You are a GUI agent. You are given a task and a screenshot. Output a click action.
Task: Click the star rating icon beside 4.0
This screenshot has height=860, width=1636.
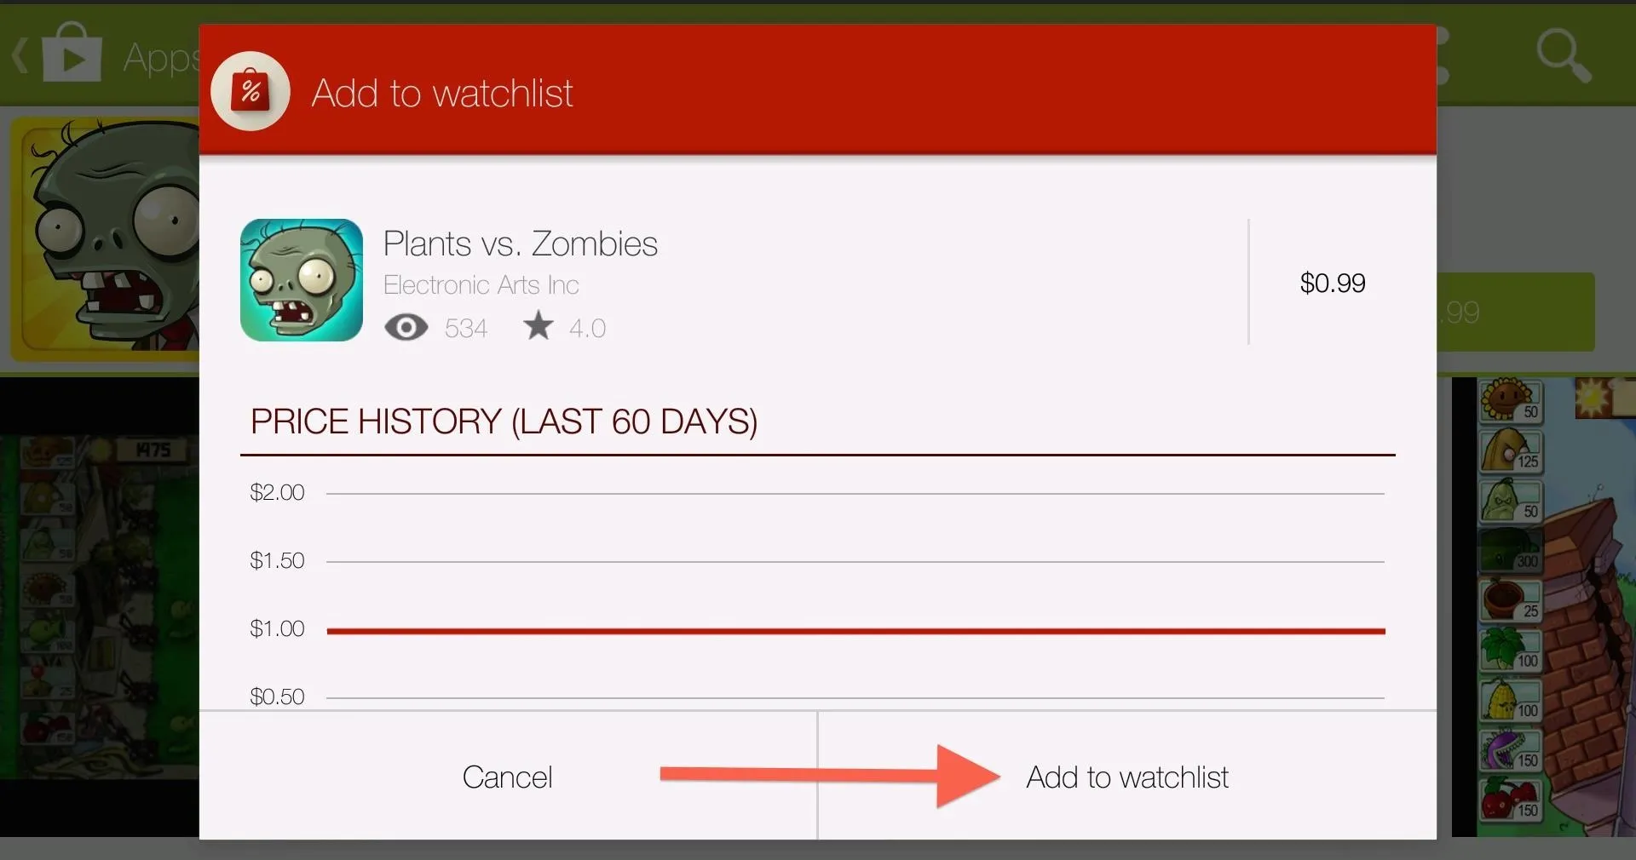pos(539,325)
